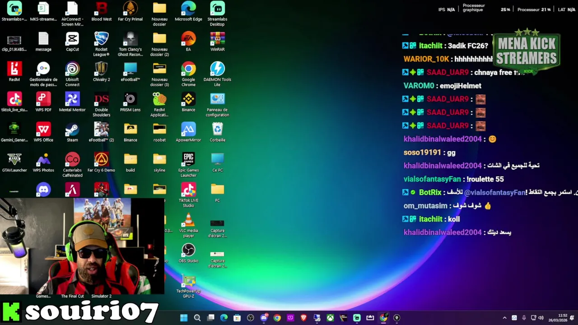Open taskbar Search
This screenshot has height=325, width=578.
click(197, 318)
